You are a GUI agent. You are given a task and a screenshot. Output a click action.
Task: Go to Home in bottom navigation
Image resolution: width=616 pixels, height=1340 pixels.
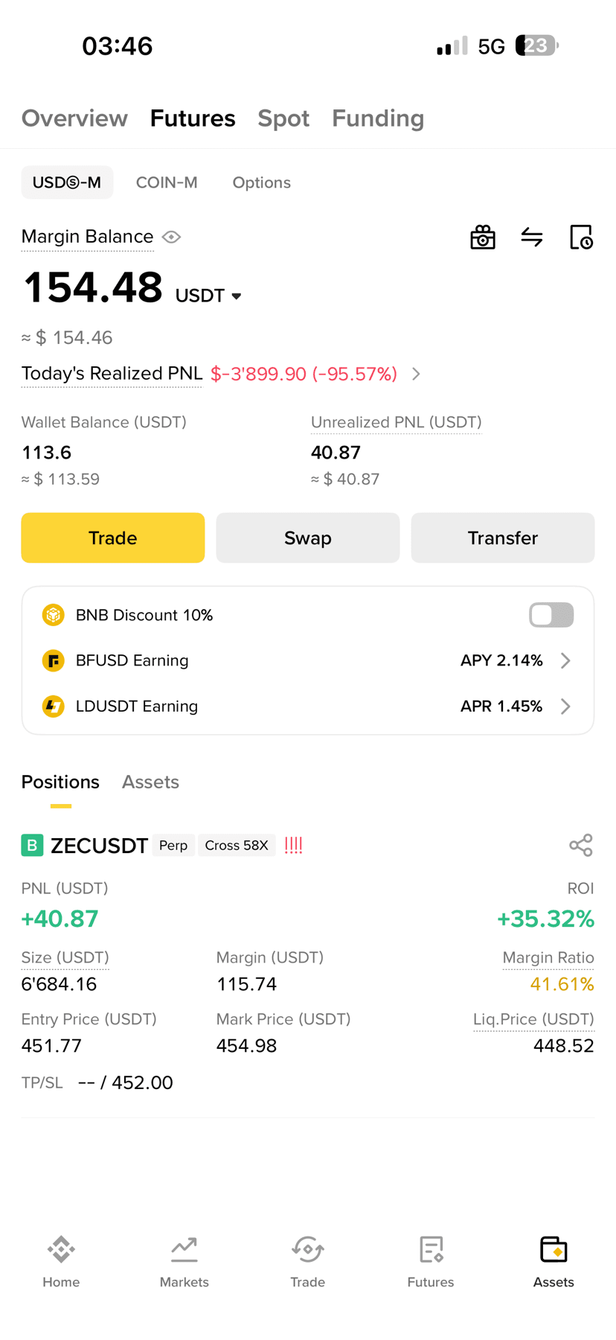61,1262
